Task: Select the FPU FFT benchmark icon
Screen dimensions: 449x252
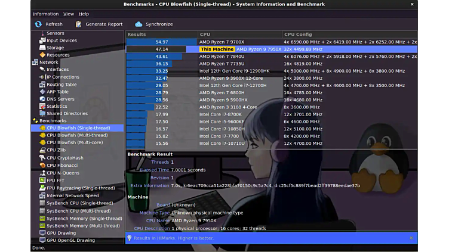Action: (42, 180)
